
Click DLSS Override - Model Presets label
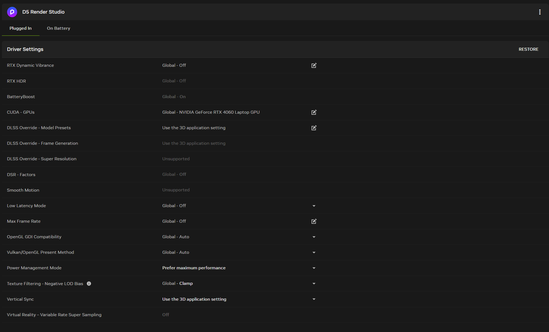[39, 128]
